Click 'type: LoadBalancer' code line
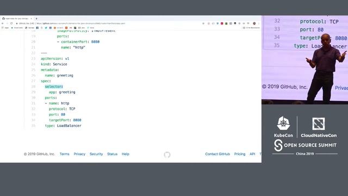The image size is (348, 196). [x=63, y=126]
